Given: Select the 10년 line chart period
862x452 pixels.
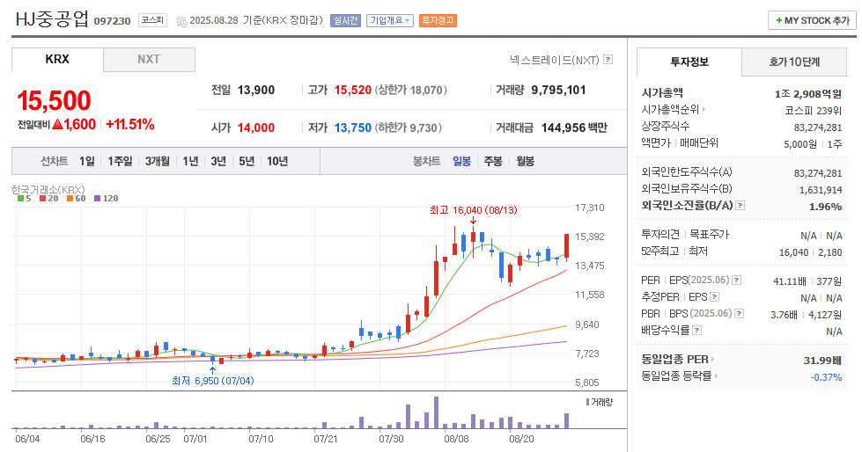Looking at the screenshot, I should pyautogui.click(x=277, y=161).
